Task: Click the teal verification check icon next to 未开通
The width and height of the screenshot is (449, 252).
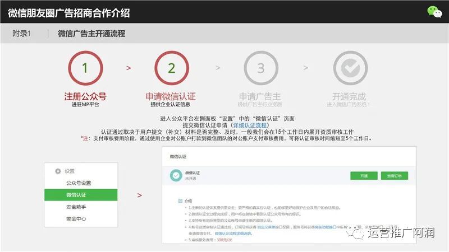Action: click(x=176, y=175)
